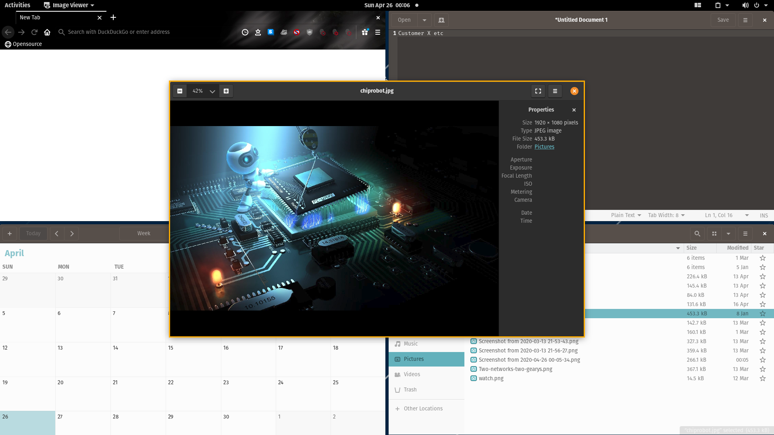Open the Plain Text syntax dropdown
The width and height of the screenshot is (774, 435).
tap(626, 215)
